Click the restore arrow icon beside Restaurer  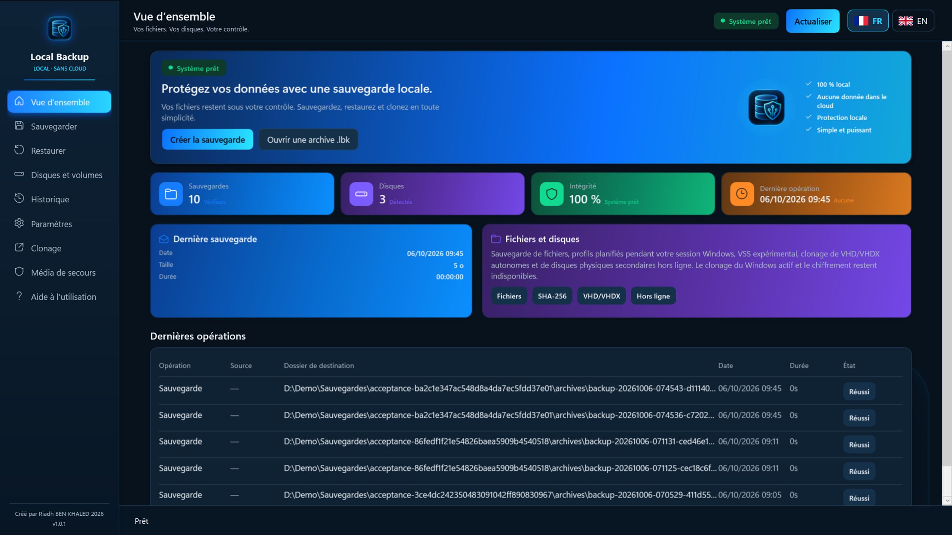coord(19,150)
